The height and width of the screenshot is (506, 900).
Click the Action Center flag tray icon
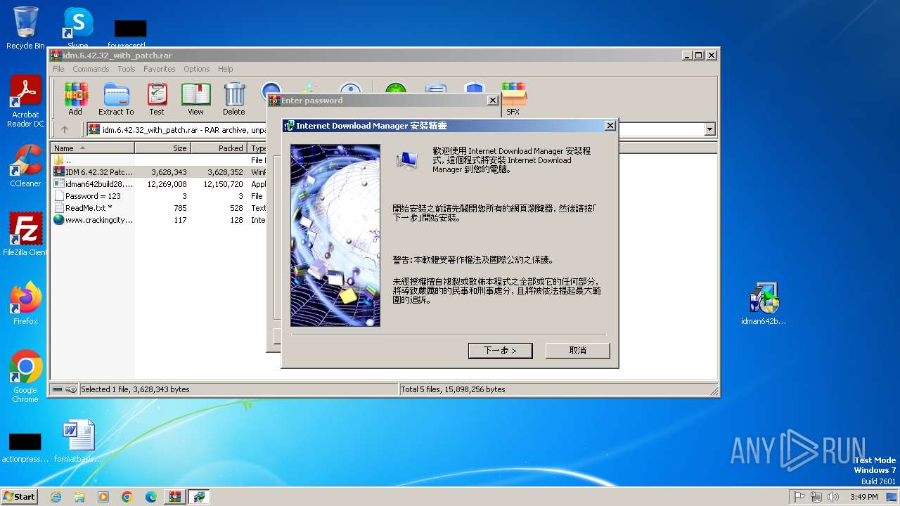799,497
